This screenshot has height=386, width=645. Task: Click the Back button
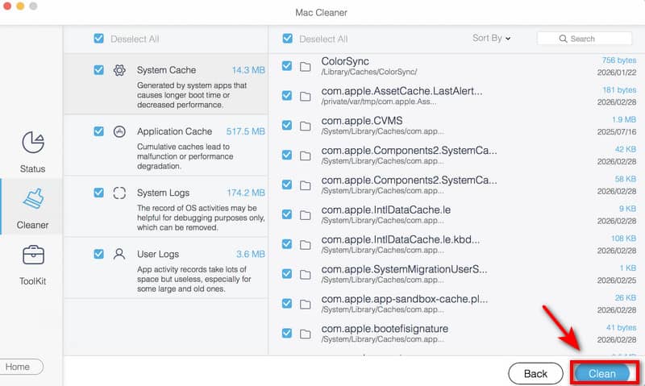click(535, 374)
